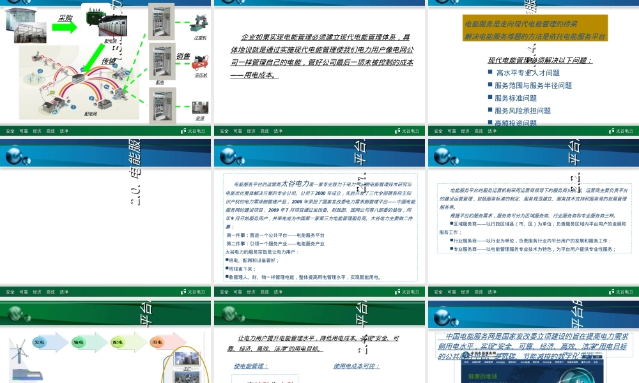Viewport: 639px width, 383px height.
Task: Click 安全 in the 采购 slide footer
Action: 10,131
